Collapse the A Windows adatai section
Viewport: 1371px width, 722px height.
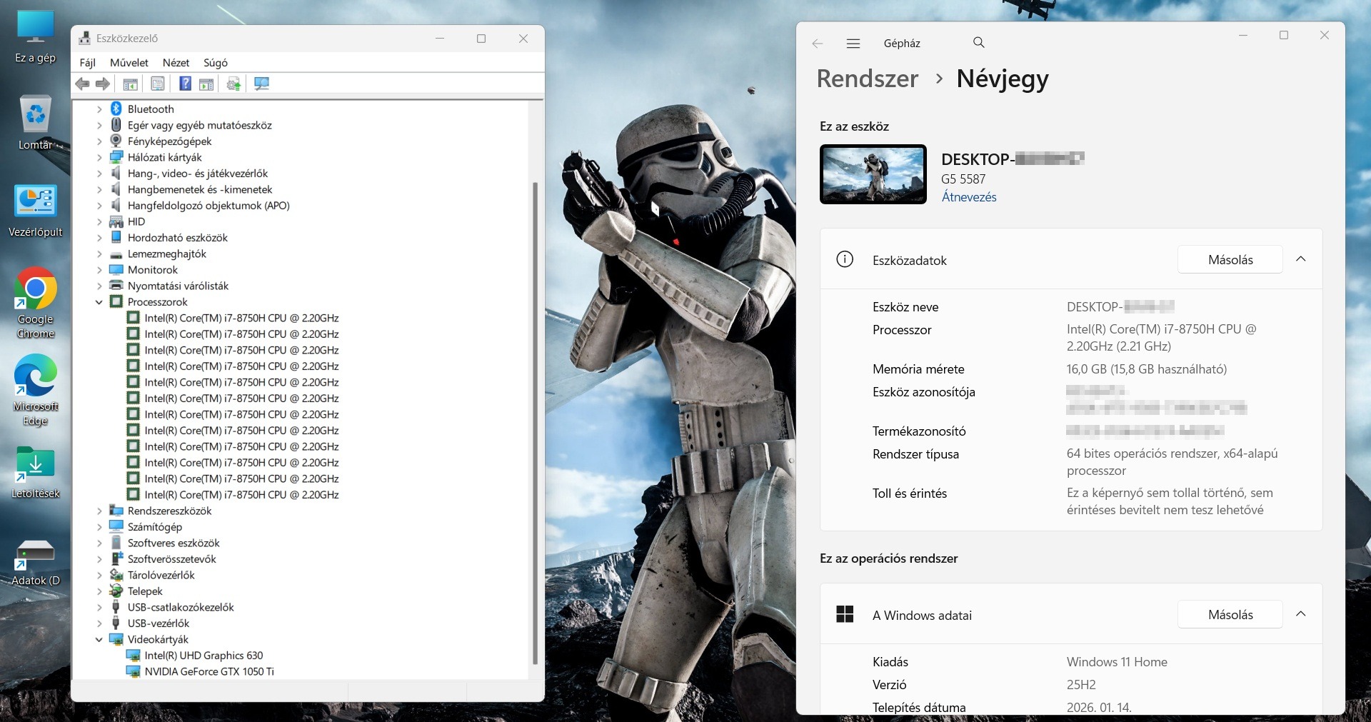1301,614
